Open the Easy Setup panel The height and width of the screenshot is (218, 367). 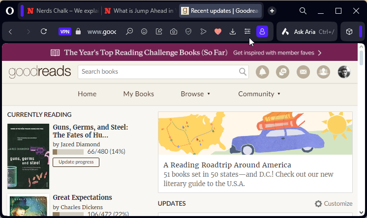247,31
